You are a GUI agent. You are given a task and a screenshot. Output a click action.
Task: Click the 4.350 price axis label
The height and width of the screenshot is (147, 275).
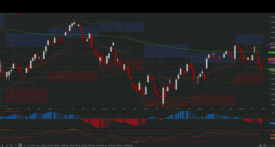click(273, 17)
